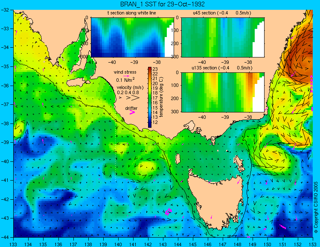The image size is (320, 247).
Task: Click the "Copyright CSIRO 2005" vertical text
Action: pos(316,208)
